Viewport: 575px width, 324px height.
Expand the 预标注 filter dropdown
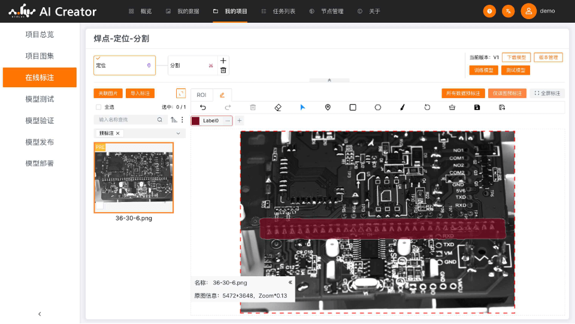click(178, 133)
